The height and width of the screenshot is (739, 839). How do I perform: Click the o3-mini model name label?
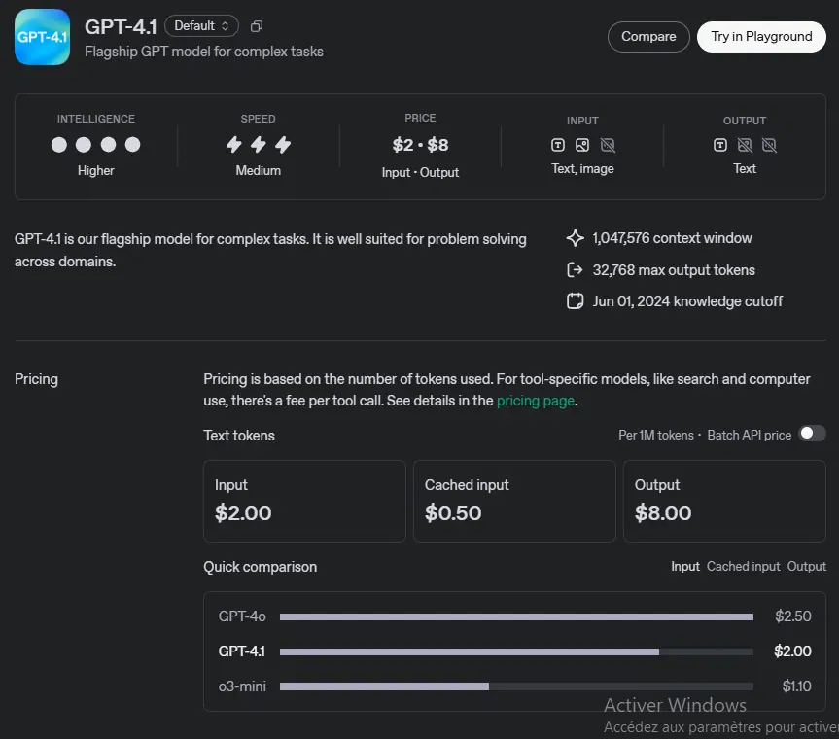(242, 686)
